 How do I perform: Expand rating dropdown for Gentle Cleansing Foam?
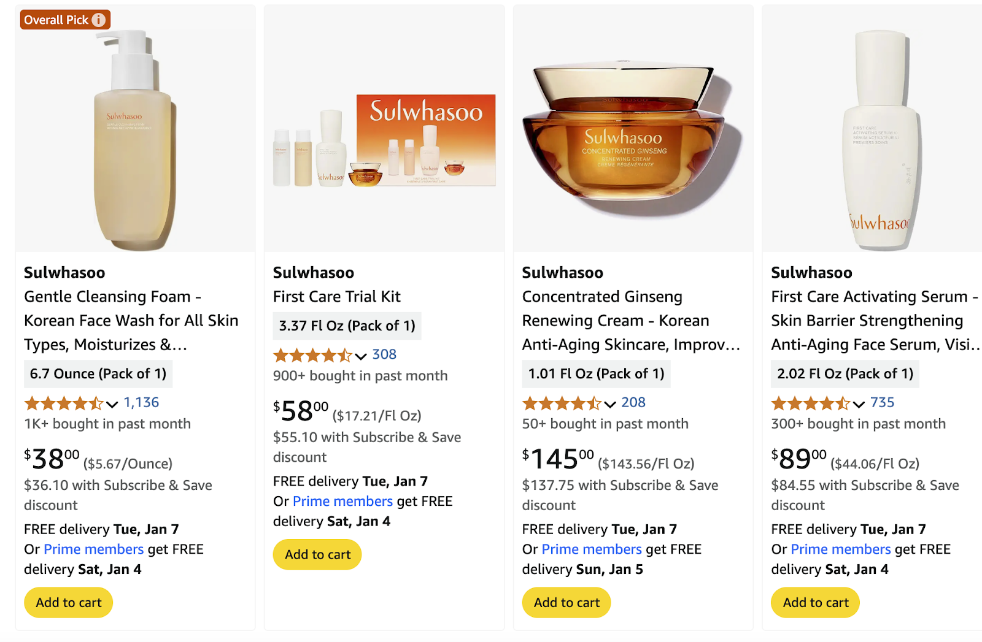click(112, 404)
